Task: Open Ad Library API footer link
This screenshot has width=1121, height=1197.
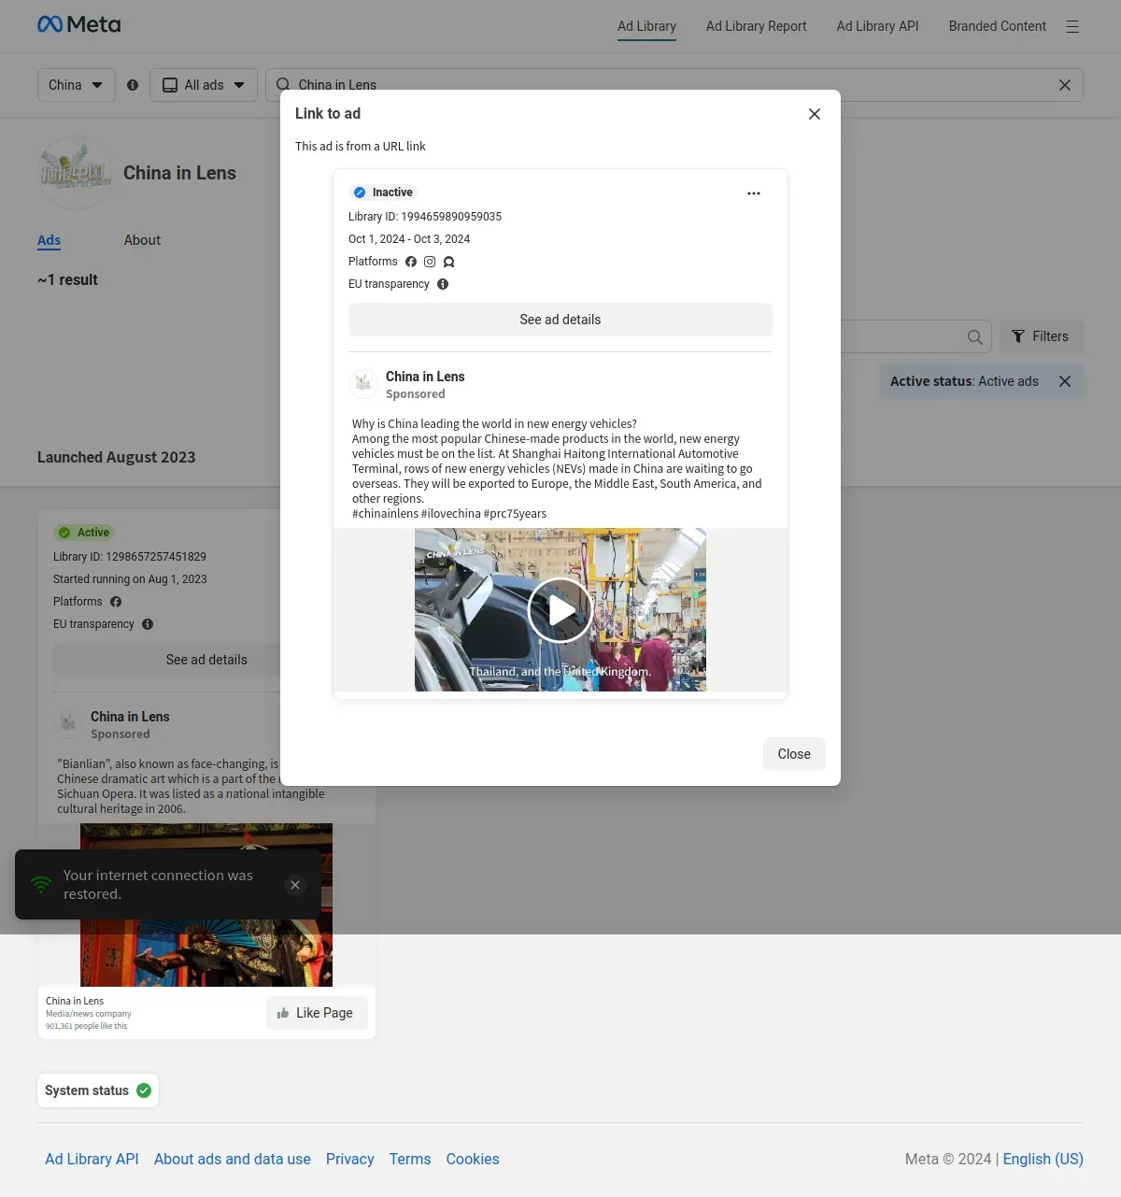Action: tap(92, 1159)
